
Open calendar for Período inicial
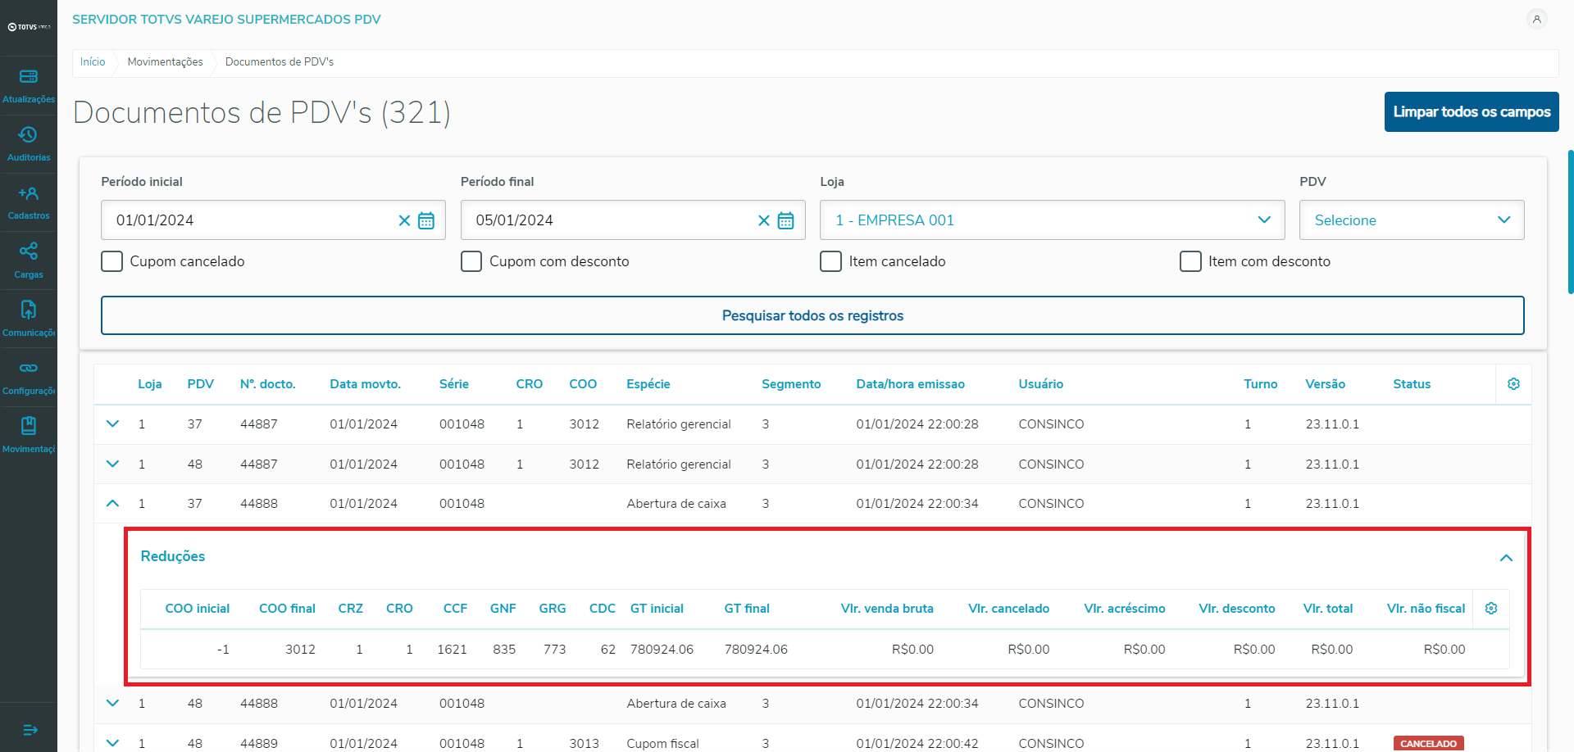[x=426, y=220]
